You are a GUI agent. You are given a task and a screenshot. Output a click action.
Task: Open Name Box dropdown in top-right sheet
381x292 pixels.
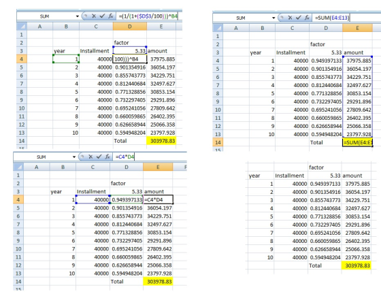(x=274, y=18)
